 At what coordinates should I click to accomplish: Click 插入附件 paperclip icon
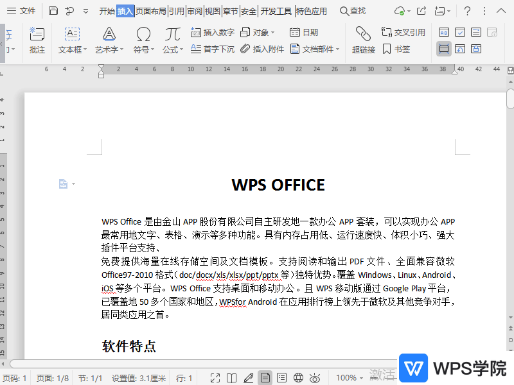click(262, 49)
